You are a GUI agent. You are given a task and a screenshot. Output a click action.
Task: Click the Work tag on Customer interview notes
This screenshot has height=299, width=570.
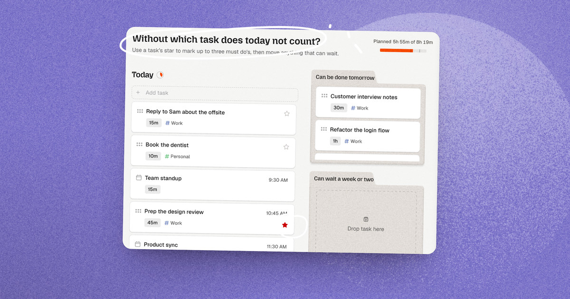[x=360, y=108]
